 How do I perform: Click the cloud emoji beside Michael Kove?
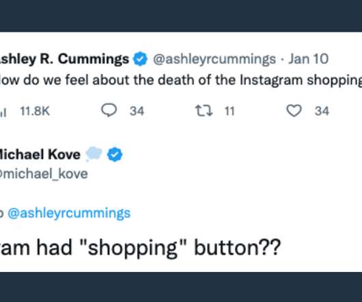point(94,153)
